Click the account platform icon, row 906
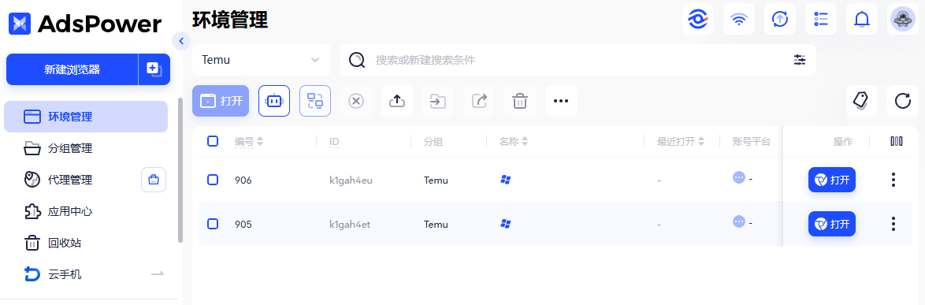The width and height of the screenshot is (925, 305). click(738, 177)
